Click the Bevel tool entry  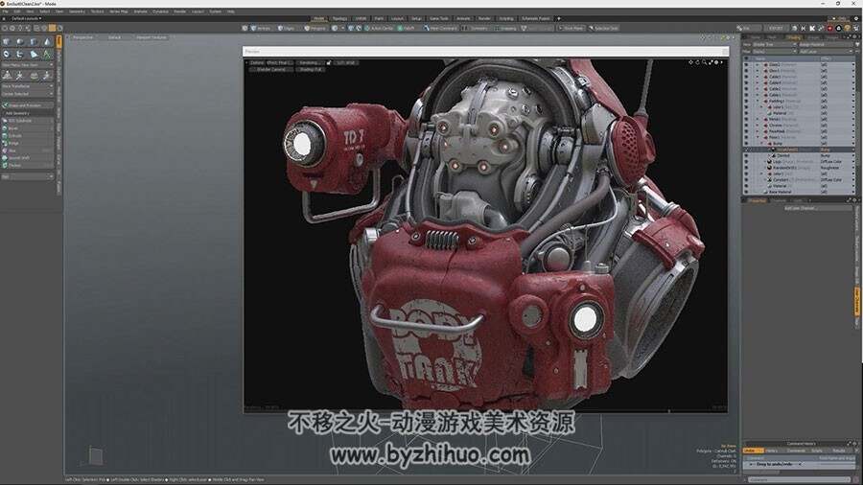28,128
